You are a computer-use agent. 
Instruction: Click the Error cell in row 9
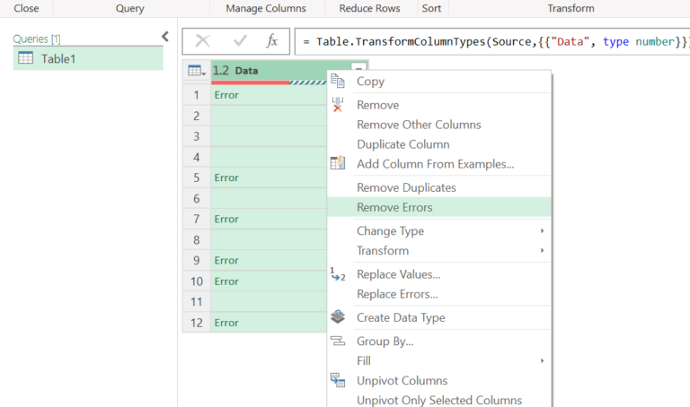point(269,260)
